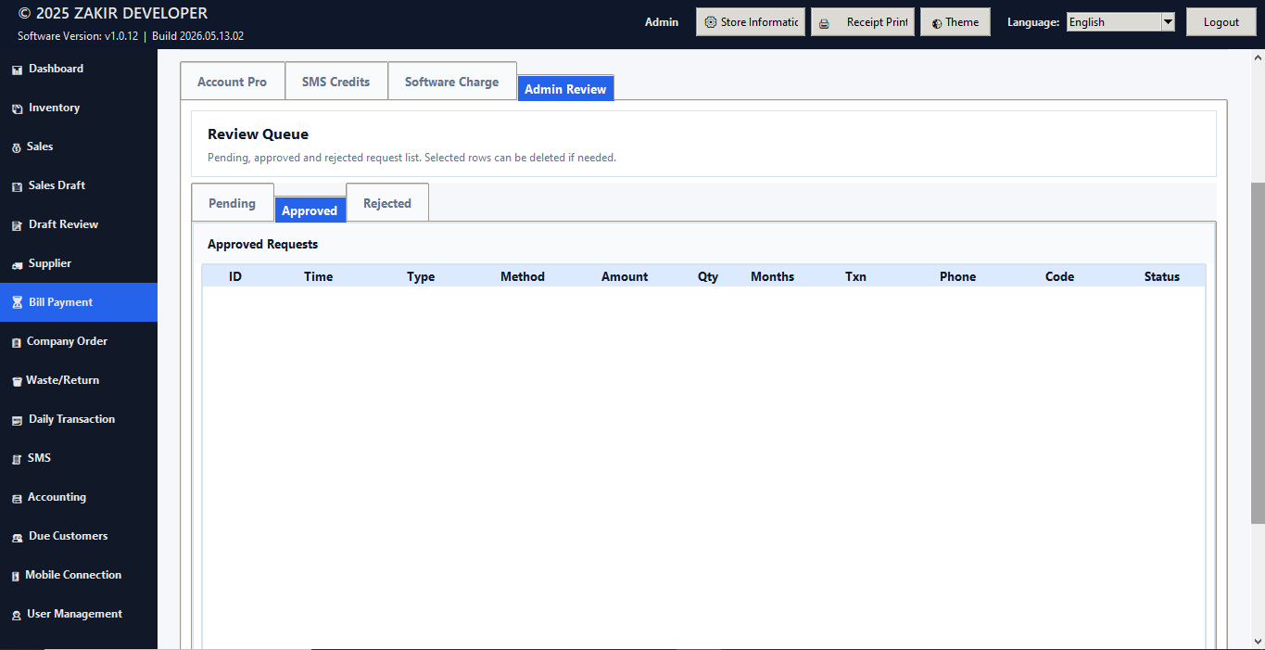
Task: Click the Type column header
Action: tap(421, 276)
